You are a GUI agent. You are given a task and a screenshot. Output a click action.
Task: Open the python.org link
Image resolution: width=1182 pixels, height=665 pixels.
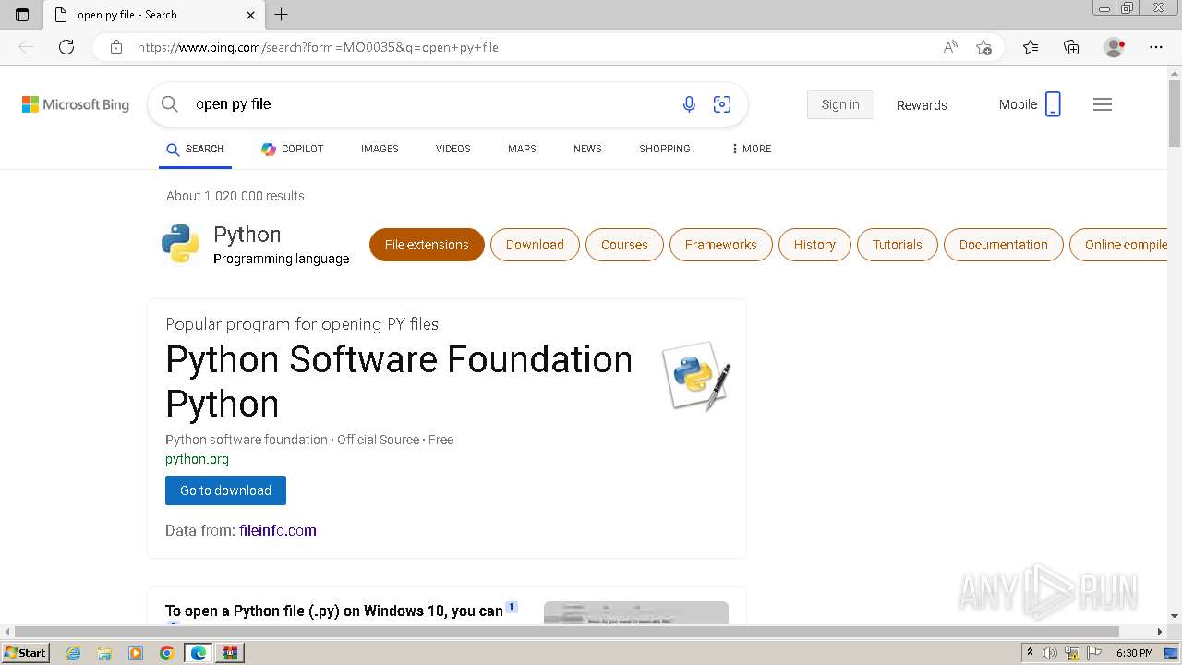[197, 459]
